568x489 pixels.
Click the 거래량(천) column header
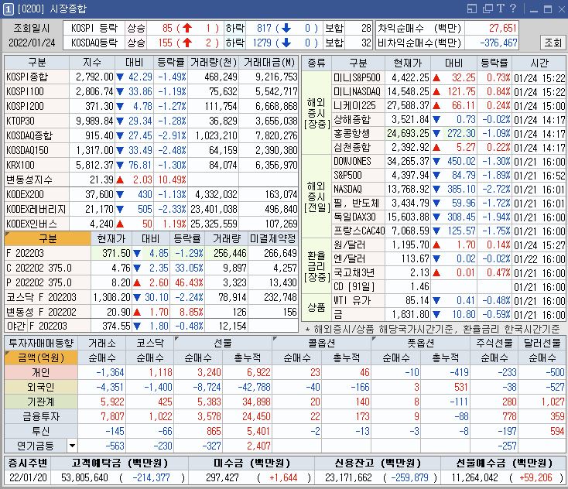pyautogui.click(x=214, y=63)
